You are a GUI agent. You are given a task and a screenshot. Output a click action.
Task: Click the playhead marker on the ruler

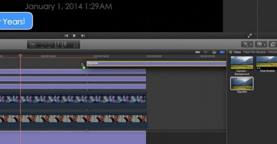click(21, 56)
